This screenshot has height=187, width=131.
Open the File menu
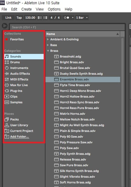click(x=4, y=9)
